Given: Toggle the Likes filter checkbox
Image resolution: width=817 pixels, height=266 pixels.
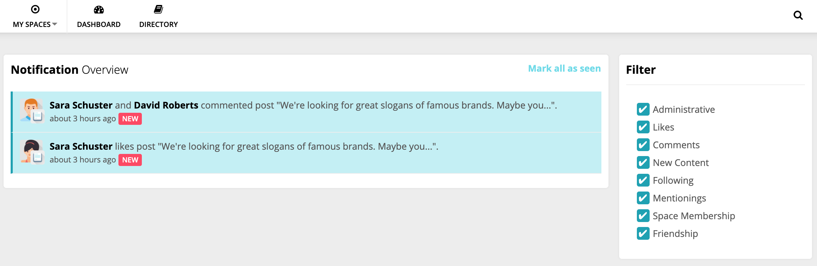Looking at the screenshot, I should click(643, 127).
